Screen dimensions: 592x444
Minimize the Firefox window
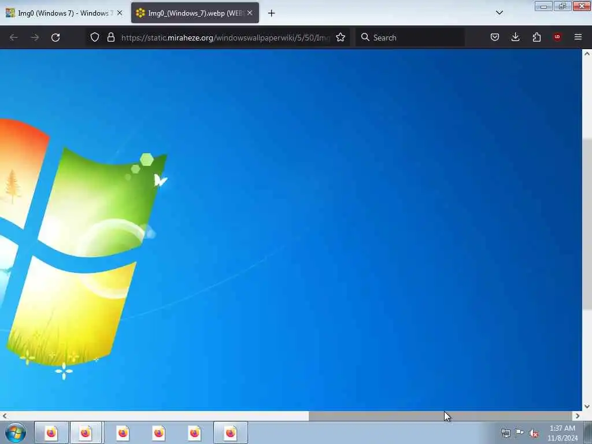pyautogui.click(x=543, y=6)
